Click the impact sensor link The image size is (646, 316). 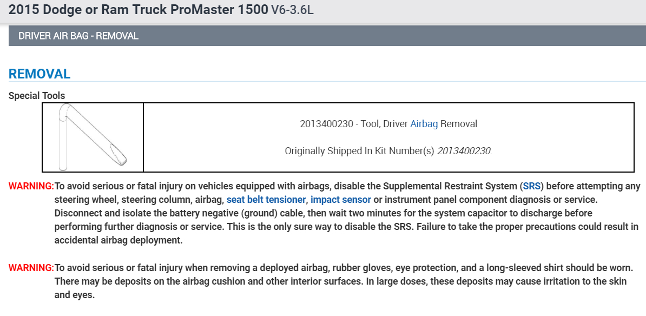[x=340, y=200]
